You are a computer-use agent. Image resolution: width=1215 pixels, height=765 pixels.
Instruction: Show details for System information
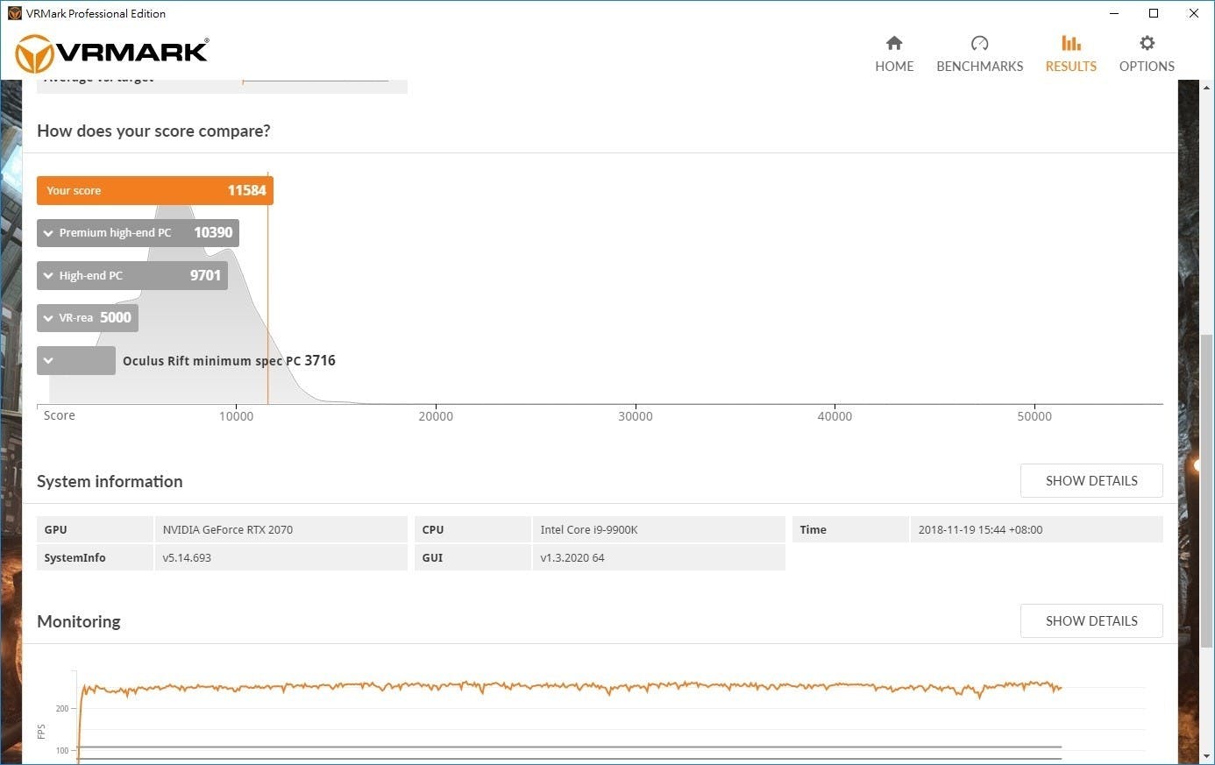tap(1091, 481)
